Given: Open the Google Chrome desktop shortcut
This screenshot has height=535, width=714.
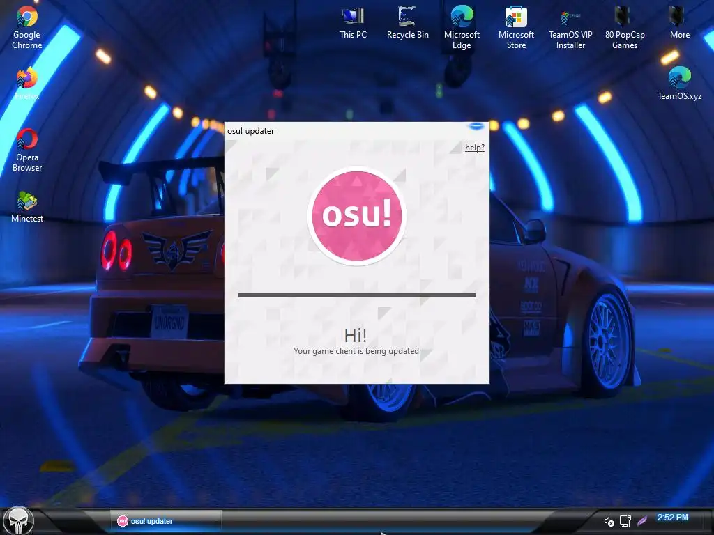Looking at the screenshot, I should 27,27.
